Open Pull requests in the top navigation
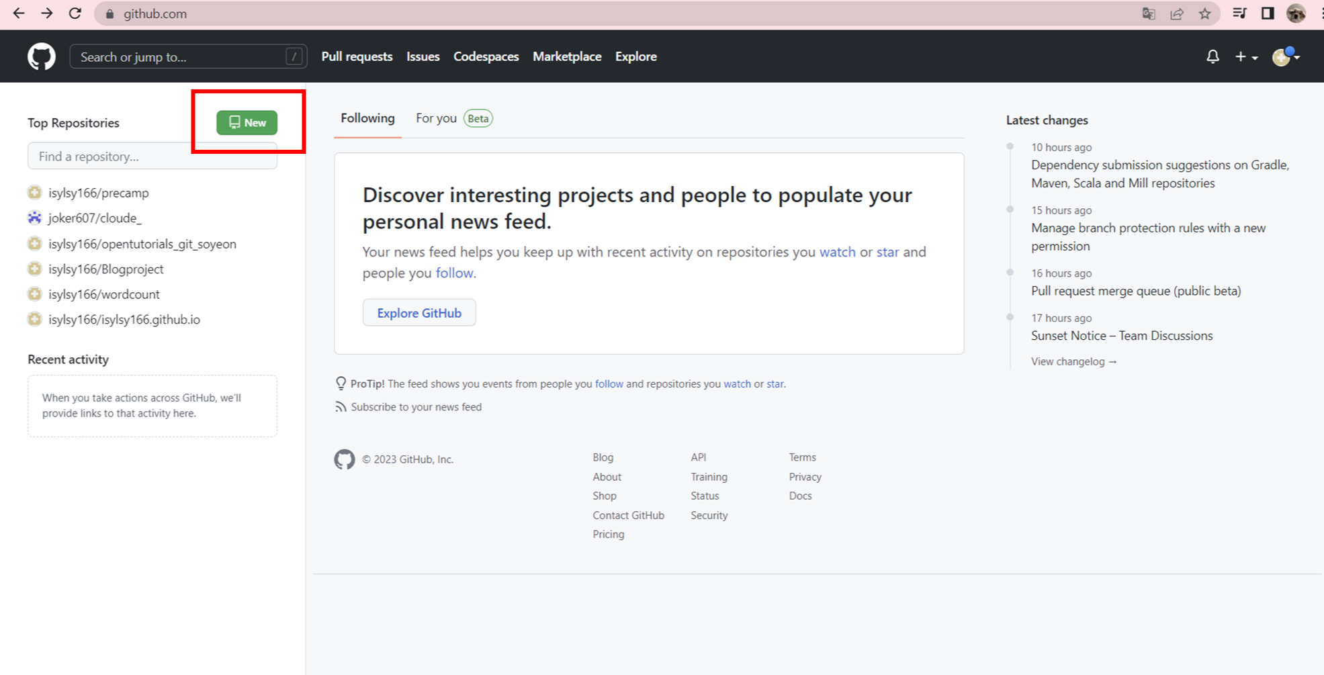This screenshot has height=675, width=1324. pyautogui.click(x=357, y=56)
